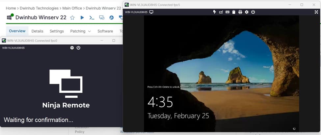Favorite the device with the star icon
This screenshot has height=135, width=321.
[x=72, y=17]
